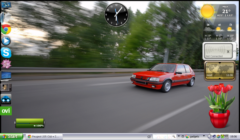This screenshot has width=240, height=140.
Task: Click the pink lotus flower icon
Action: [6, 64]
